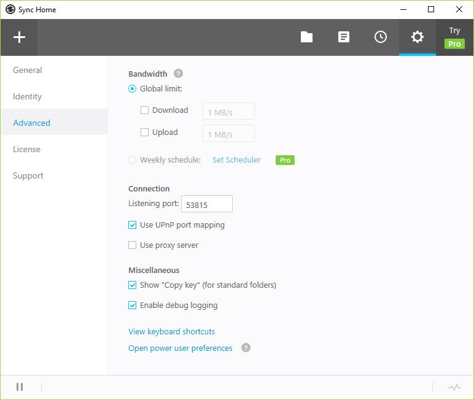Enable the Download limit checkbox
Screen dimensions: 474x400
coord(145,110)
